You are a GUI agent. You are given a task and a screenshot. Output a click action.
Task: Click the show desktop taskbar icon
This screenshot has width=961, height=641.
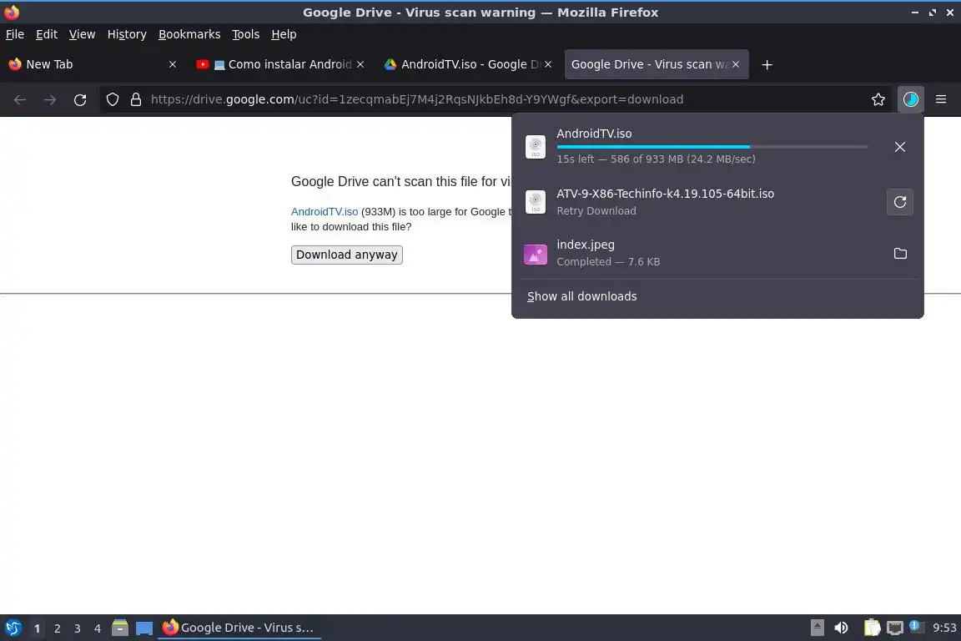[144, 628]
